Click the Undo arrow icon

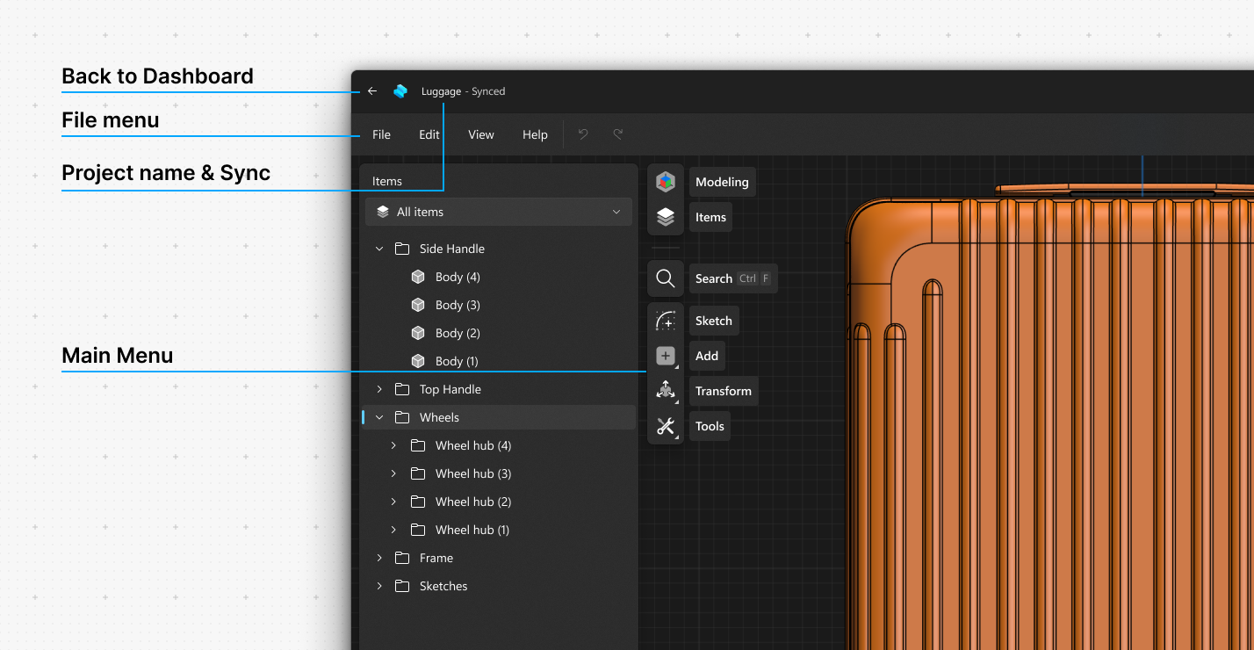pos(583,134)
